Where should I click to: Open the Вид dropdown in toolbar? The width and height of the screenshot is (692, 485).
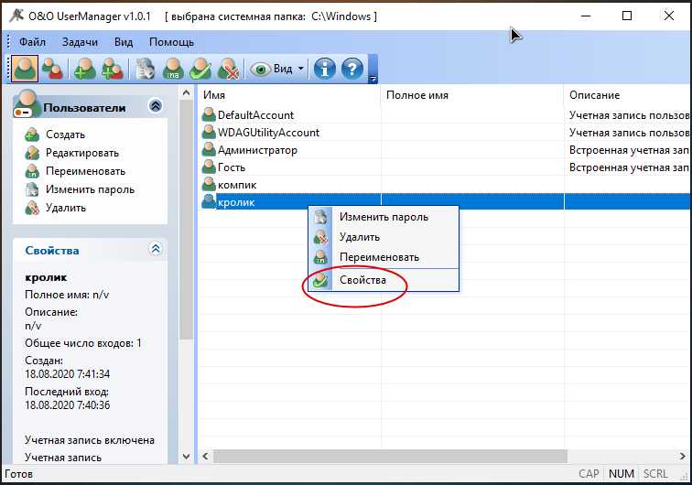pyautogui.click(x=276, y=69)
